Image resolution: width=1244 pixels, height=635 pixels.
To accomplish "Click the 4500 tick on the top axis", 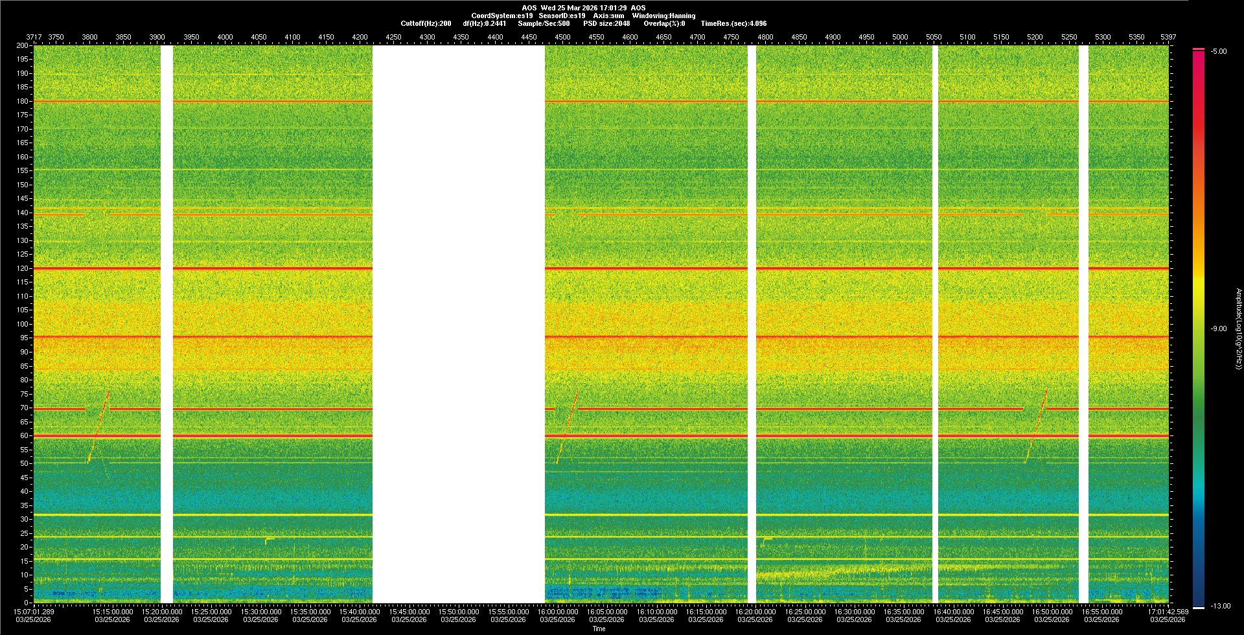I will coord(562,38).
